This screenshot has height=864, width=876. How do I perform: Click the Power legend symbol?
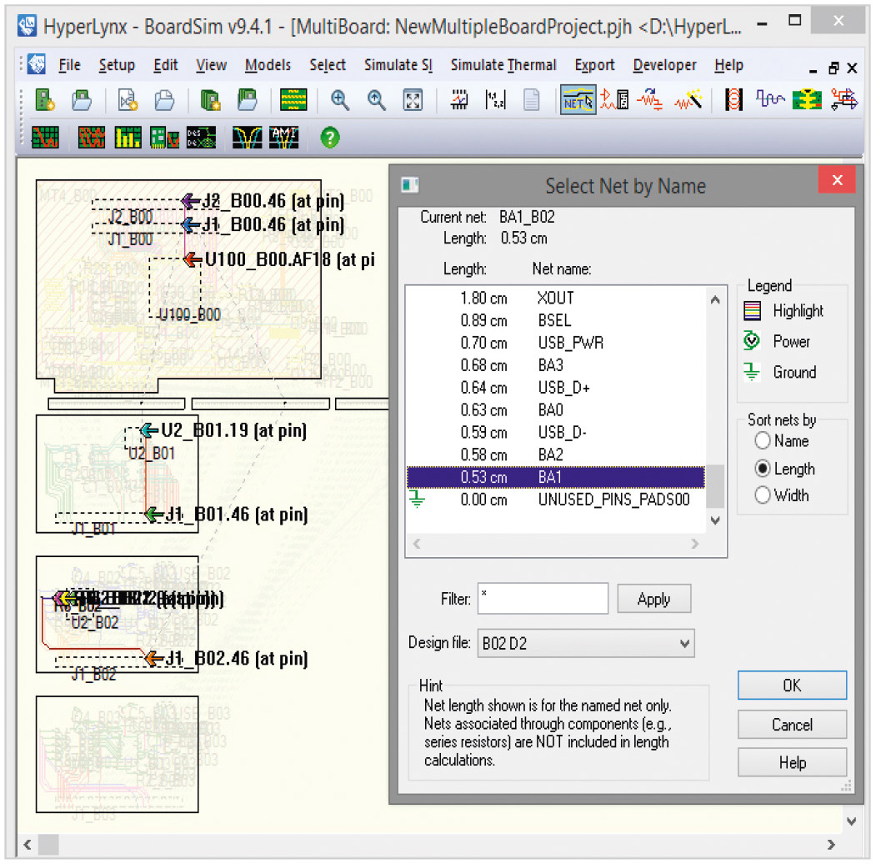[752, 340]
